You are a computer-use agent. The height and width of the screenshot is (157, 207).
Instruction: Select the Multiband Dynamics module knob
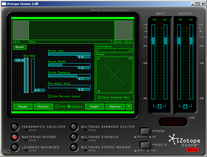click(74, 137)
